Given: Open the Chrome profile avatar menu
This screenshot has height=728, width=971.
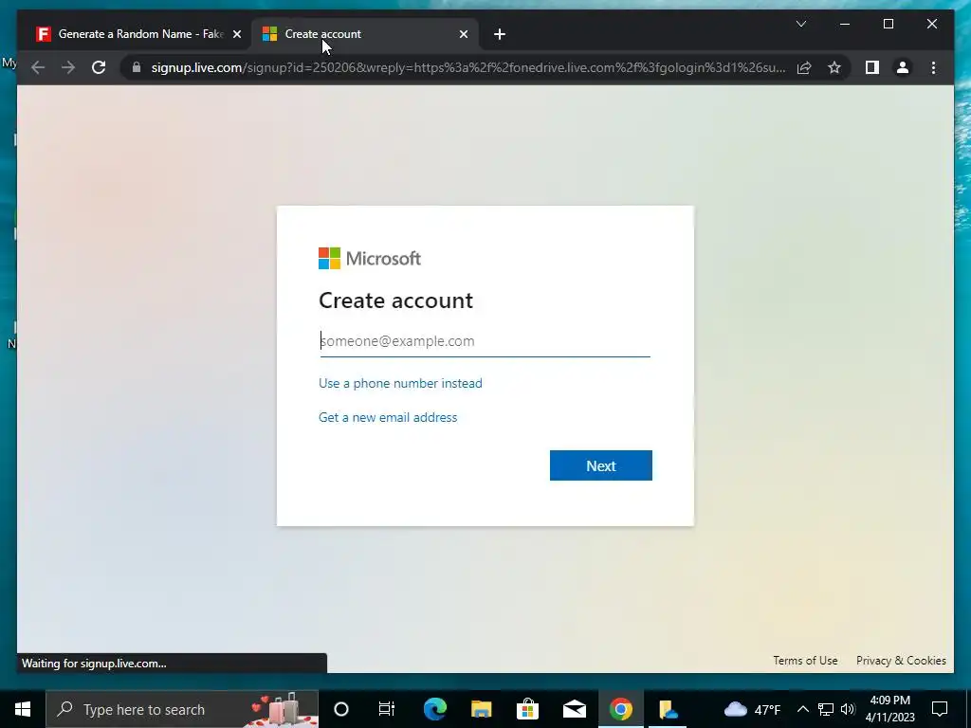Looking at the screenshot, I should click(903, 67).
